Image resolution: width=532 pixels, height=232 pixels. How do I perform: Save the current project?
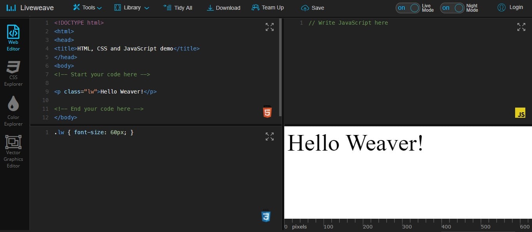pyautogui.click(x=313, y=7)
